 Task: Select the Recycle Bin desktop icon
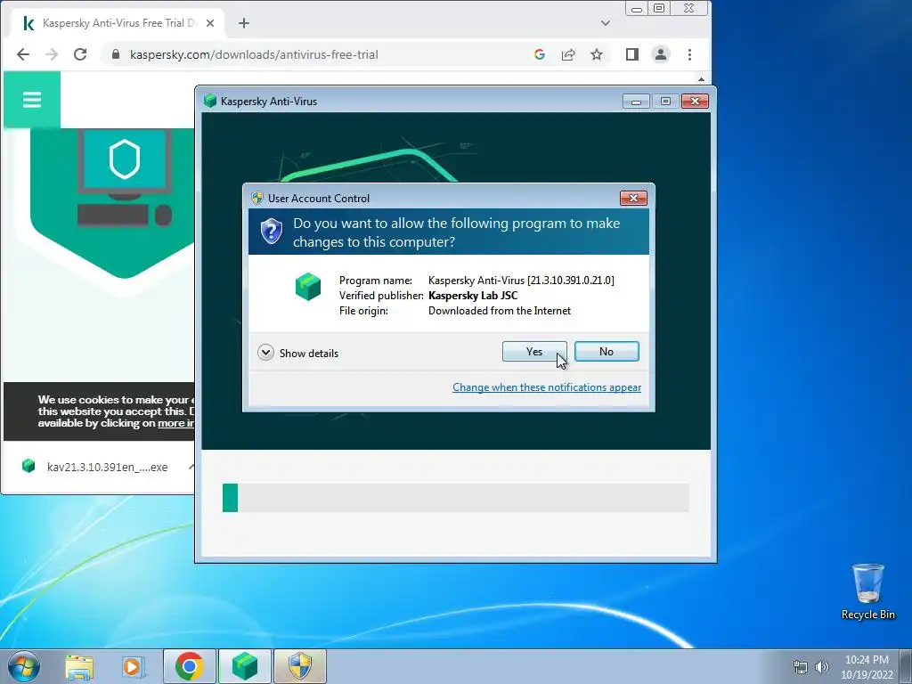pos(867,592)
